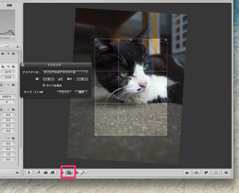Click the crop icon beside 1675 field
This screenshot has width=239, height=193.
(3, 67)
